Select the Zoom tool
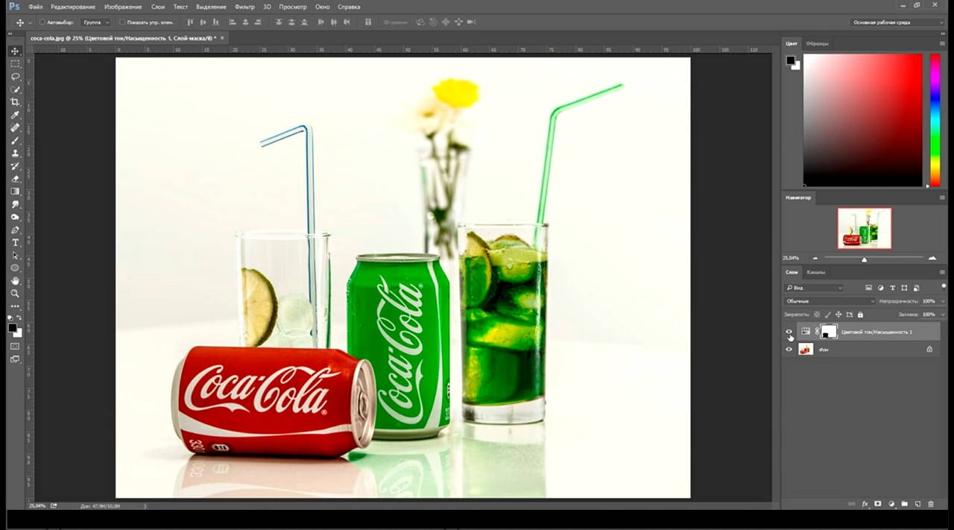This screenshot has width=954, height=530. click(x=15, y=293)
